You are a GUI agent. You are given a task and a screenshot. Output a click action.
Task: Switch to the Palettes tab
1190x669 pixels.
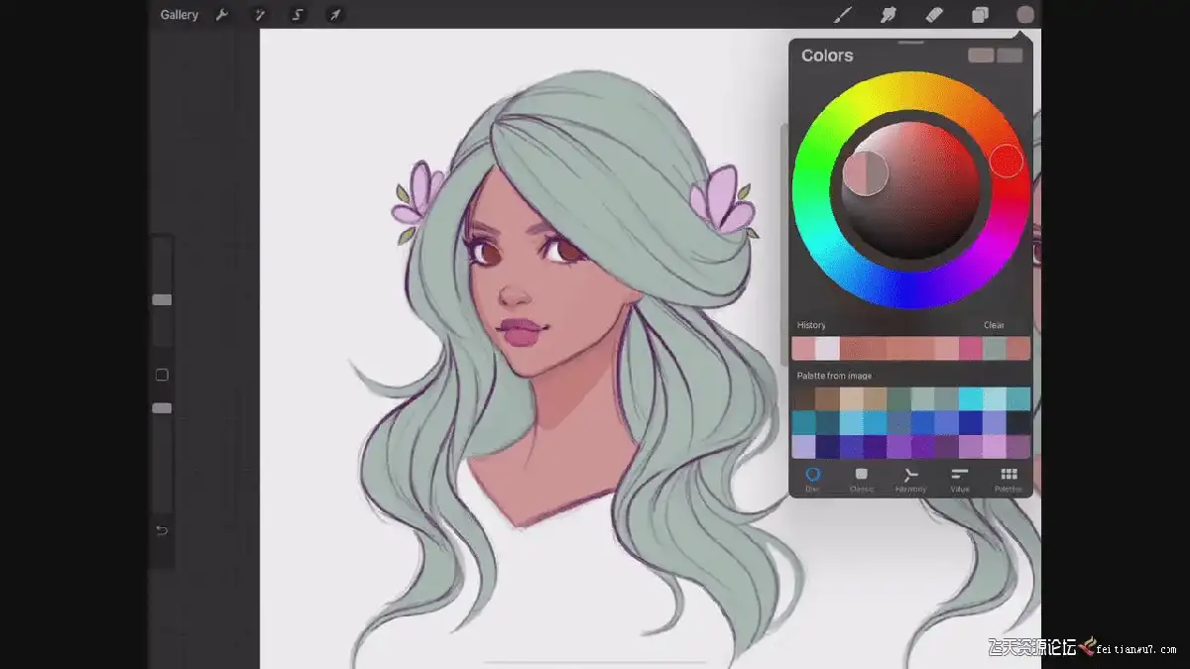click(1009, 480)
